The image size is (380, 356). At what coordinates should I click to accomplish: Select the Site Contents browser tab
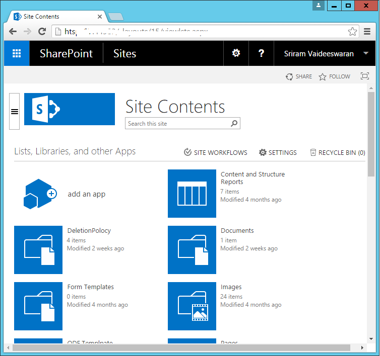pos(58,17)
